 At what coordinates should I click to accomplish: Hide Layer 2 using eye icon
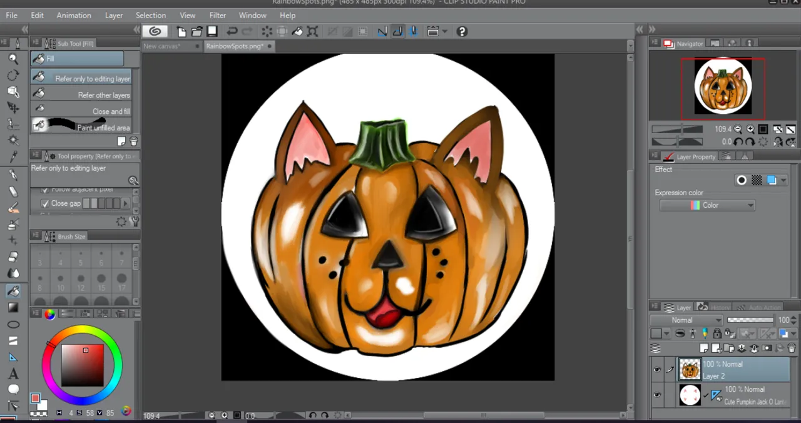(656, 370)
